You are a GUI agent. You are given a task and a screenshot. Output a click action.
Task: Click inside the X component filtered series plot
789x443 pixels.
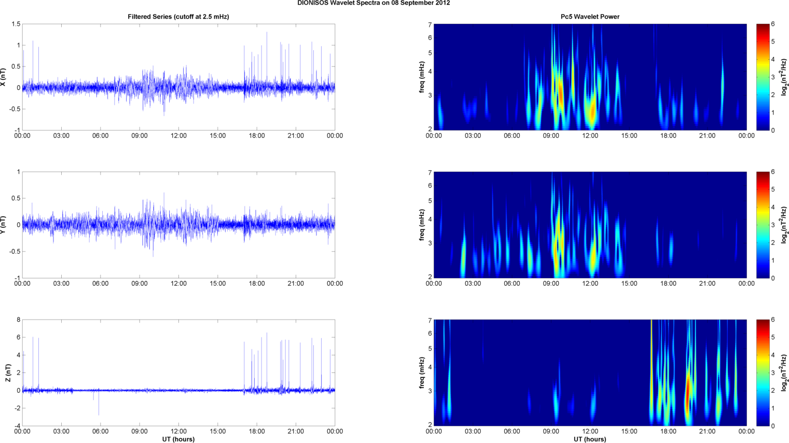pyautogui.click(x=178, y=77)
